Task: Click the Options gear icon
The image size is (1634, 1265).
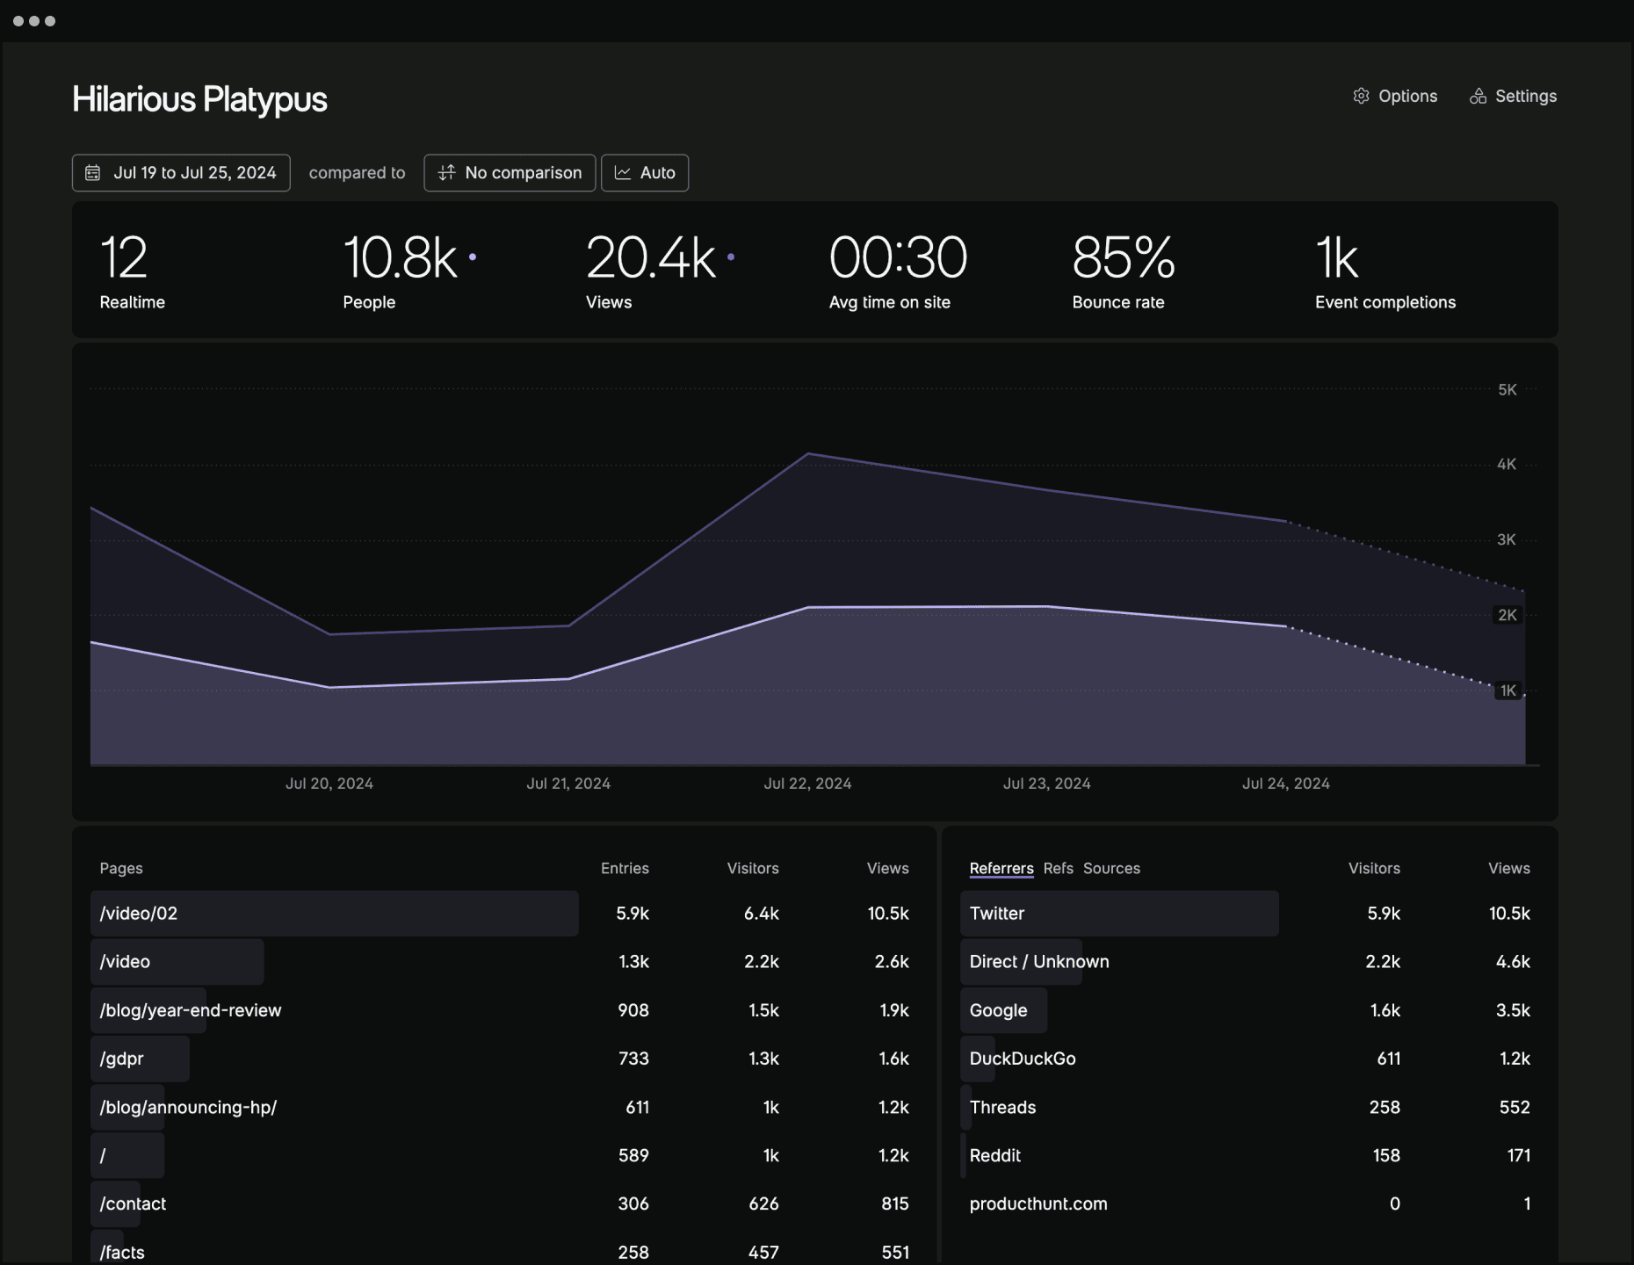Action: pos(1361,96)
